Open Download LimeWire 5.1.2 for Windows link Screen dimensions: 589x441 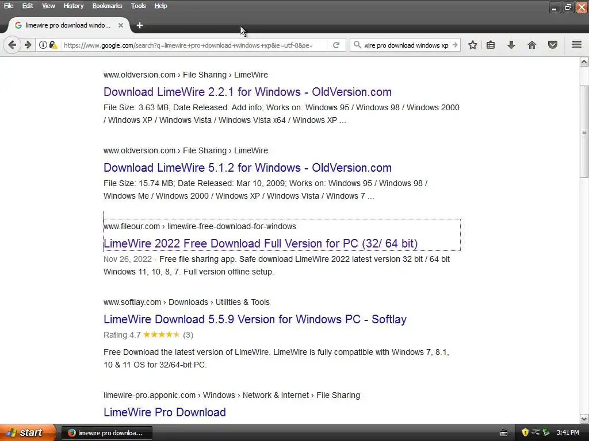point(247,168)
